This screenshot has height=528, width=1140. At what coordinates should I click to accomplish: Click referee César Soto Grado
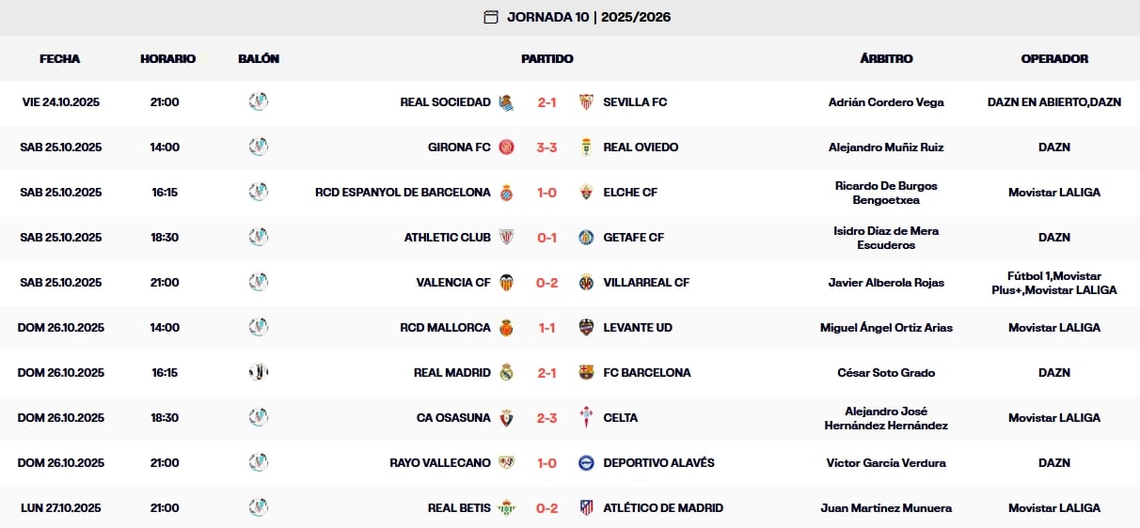[x=886, y=373]
